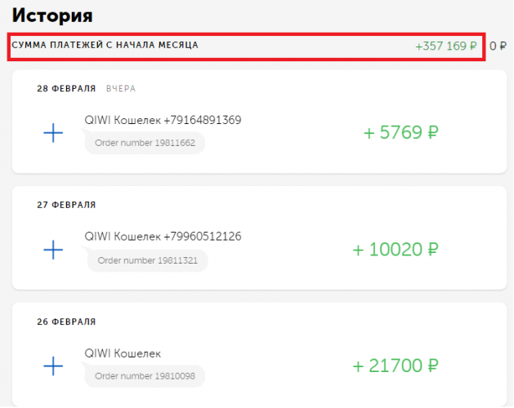Click the ВЧЕРА label
514x408 pixels.
[x=120, y=88]
